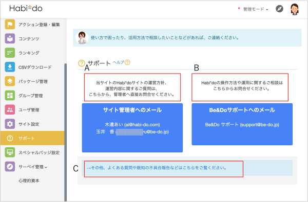This screenshot has width=308, height=202.
Task: Open the よくある質問や既知の不具合報告 link
Action: tap(157, 168)
